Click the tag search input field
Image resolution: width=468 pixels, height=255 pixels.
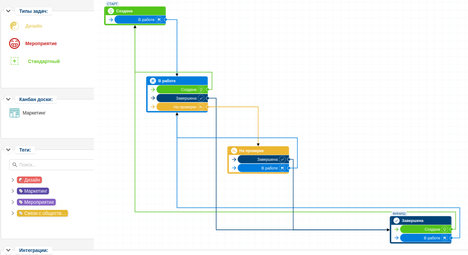(54, 165)
